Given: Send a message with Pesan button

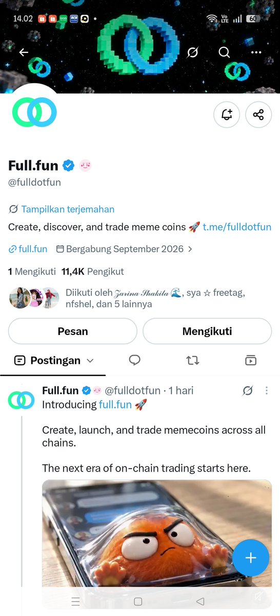Looking at the screenshot, I should pos(72,331).
